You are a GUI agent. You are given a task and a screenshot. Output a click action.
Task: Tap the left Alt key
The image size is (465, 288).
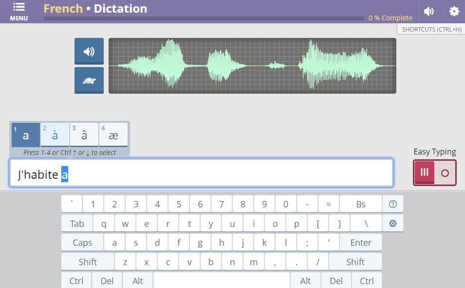point(138,281)
